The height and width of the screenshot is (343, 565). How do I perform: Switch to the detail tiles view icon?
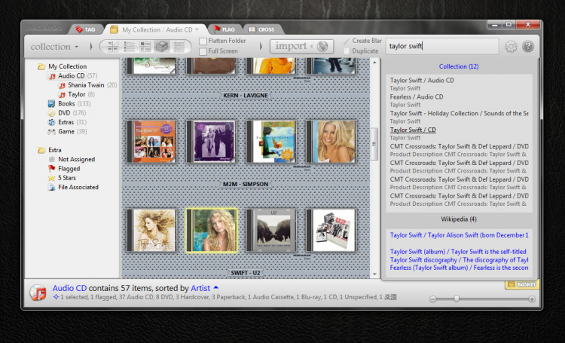[145, 46]
